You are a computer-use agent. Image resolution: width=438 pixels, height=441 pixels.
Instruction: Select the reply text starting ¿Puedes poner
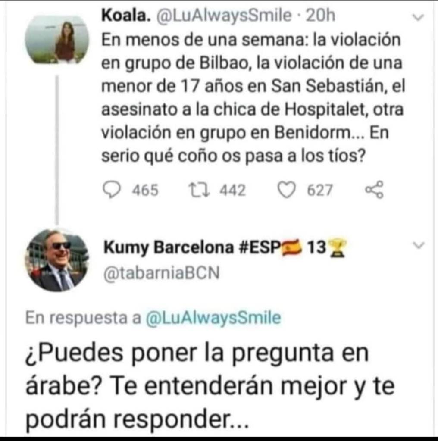(x=210, y=386)
